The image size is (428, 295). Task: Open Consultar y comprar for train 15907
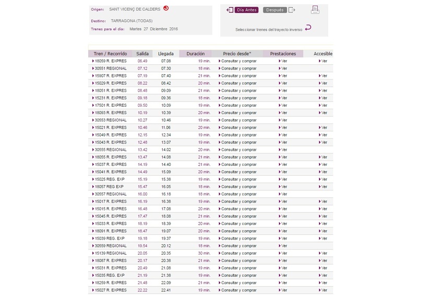[x=238, y=76]
